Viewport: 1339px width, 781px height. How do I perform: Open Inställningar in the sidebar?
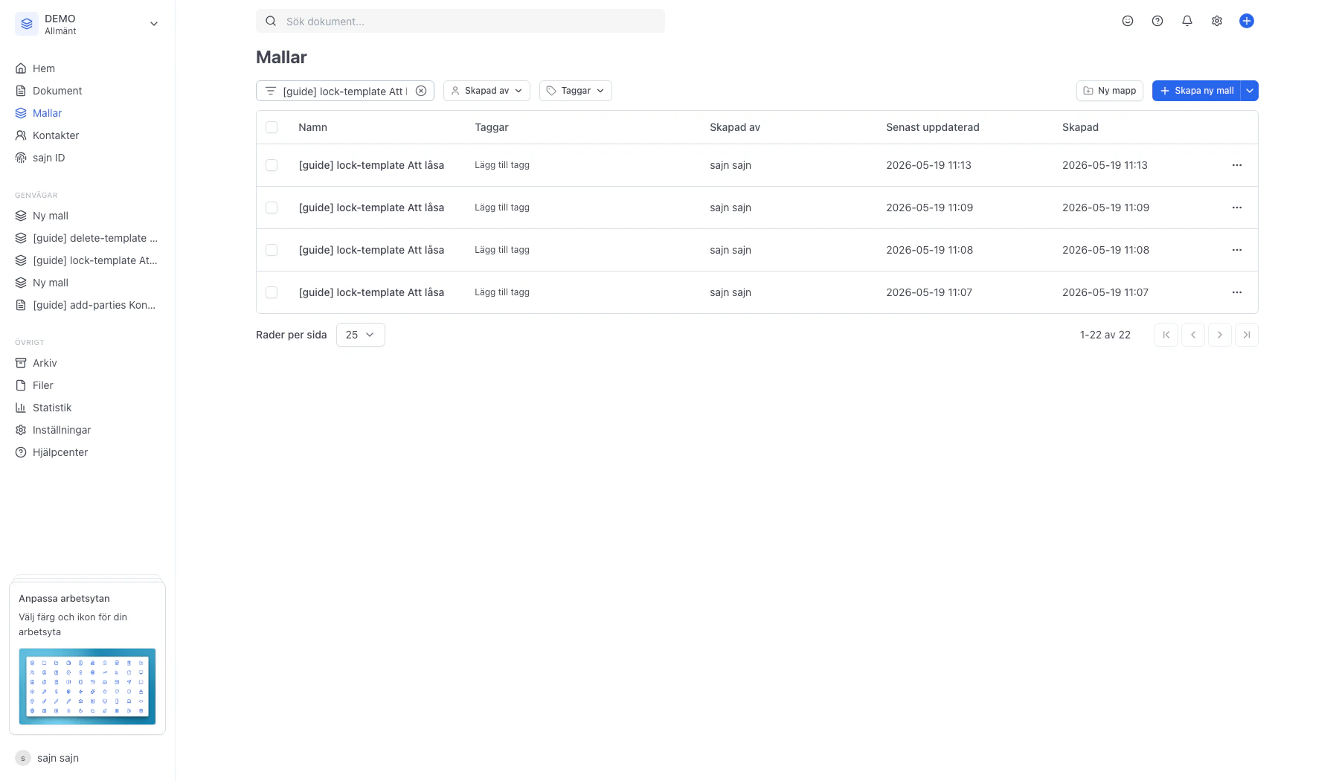tap(62, 430)
